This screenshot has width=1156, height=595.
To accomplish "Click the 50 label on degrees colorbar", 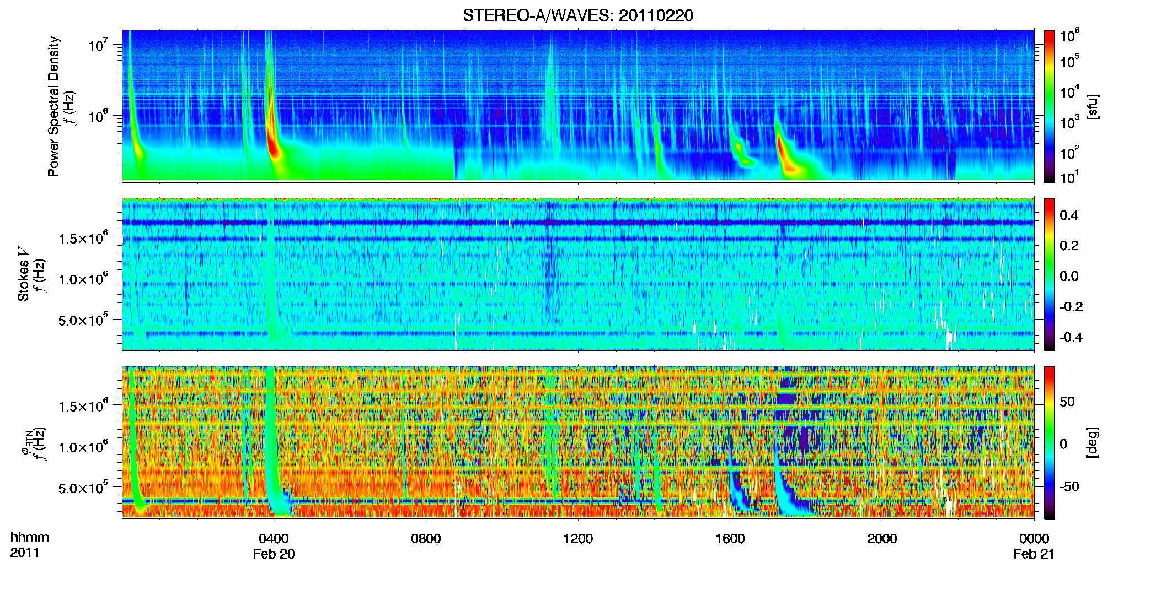I will (x=1067, y=402).
